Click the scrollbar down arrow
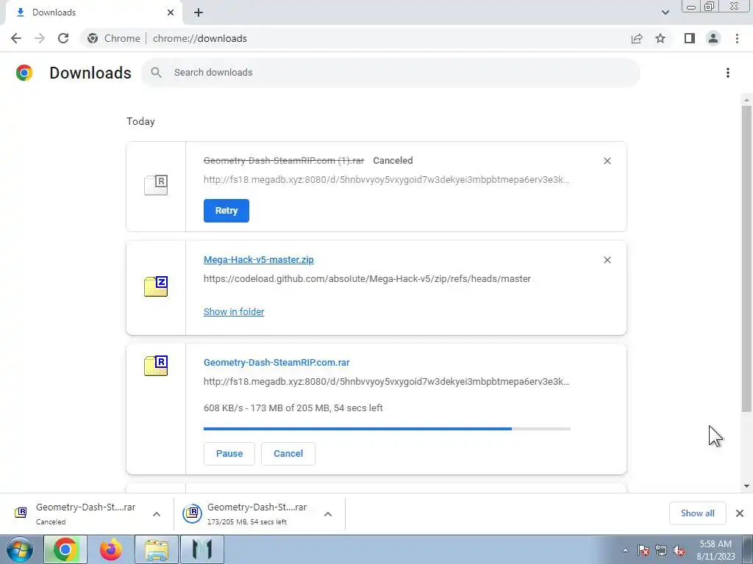The height and width of the screenshot is (564, 753). point(746,486)
